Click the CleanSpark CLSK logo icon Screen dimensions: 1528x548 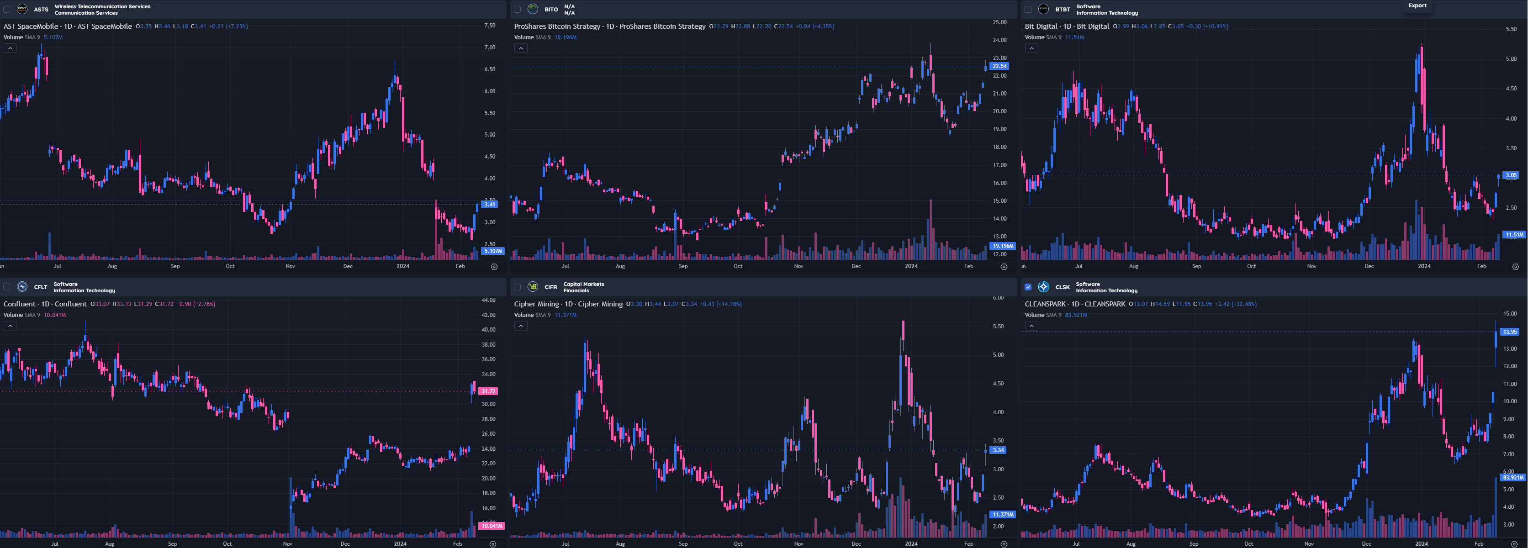click(x=1043, y=287)
